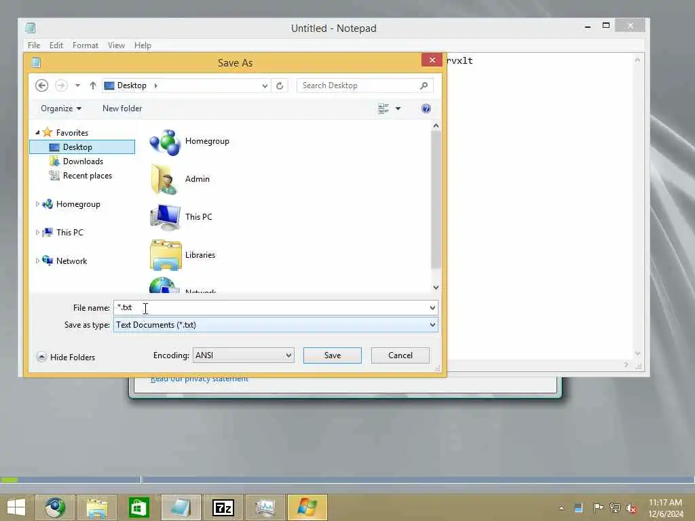Open the Windows flag taskbar icon
This screenshot has height=521, width=695.
(307, 507)
